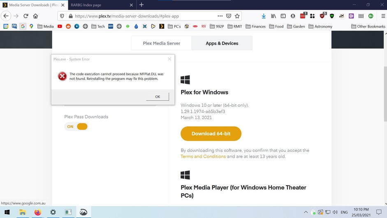Open the tracking protection shield in address bar
The height and width of the screenshot is (218, 387).
coord(62,16)
